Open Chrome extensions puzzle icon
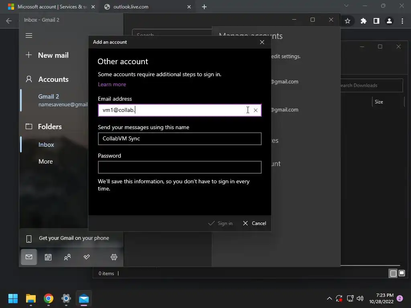The height and width of the screenshot is (308, 411). 363,21
